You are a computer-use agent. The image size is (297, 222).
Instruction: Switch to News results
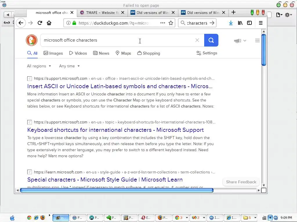(101, 53)
